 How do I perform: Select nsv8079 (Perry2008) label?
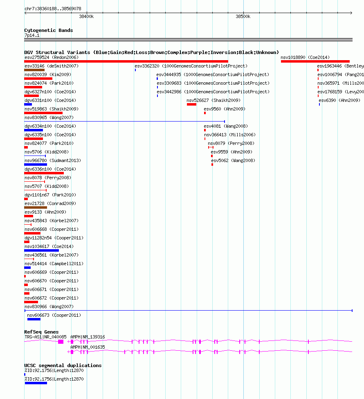coord(231,144)
